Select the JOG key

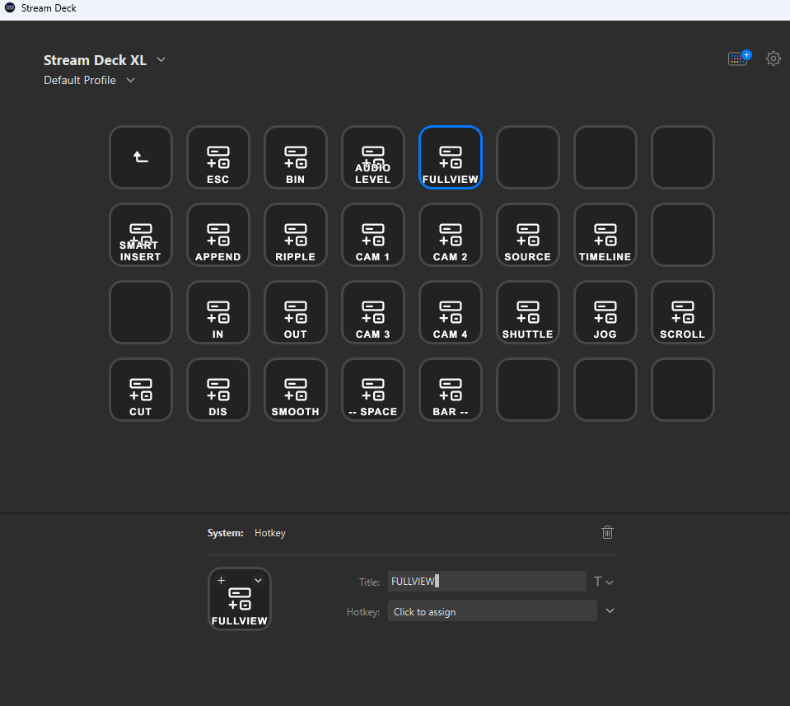click(x=605, y=312)
